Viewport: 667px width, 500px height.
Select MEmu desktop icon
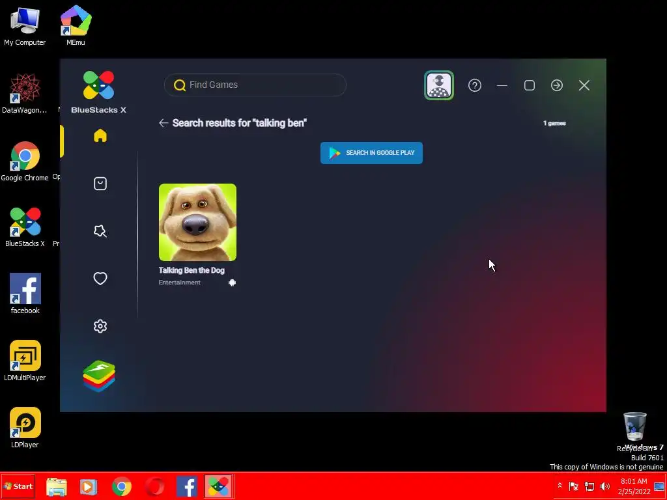76,25
